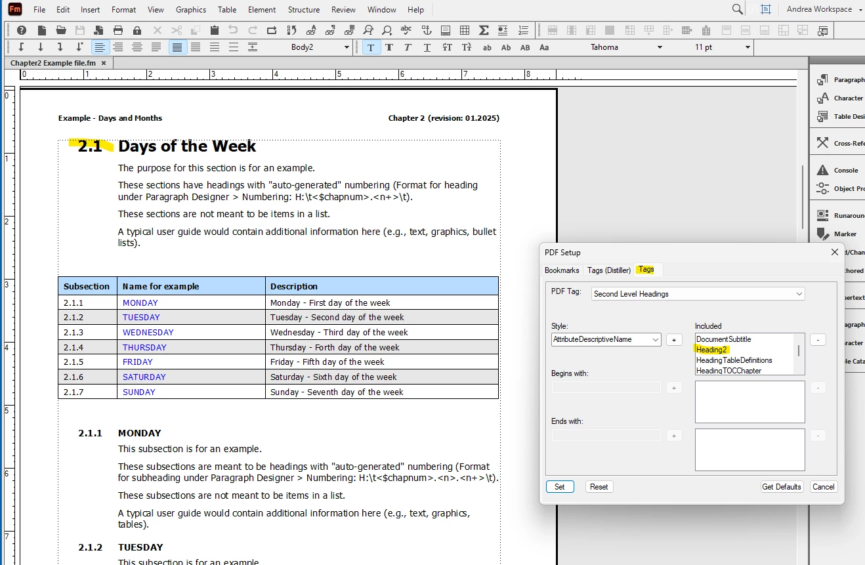Click the Help question-mark icon in toolbar
865x565 pixels.
22,30
